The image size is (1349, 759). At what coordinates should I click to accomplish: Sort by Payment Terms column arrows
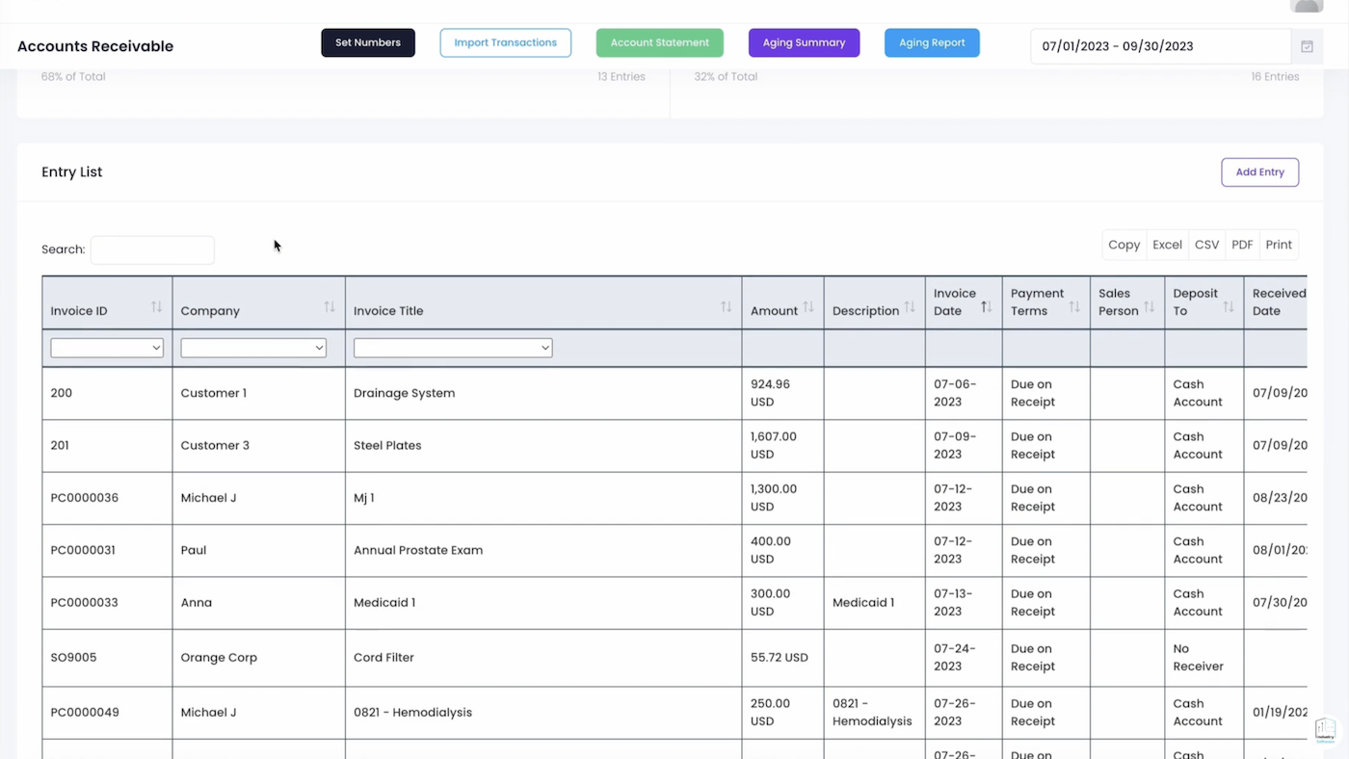1074,307
